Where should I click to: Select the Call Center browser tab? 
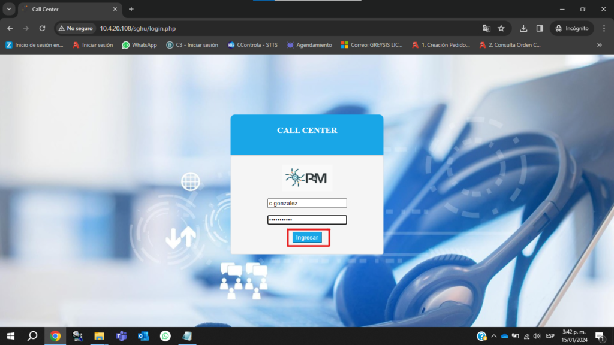[66, 9]
